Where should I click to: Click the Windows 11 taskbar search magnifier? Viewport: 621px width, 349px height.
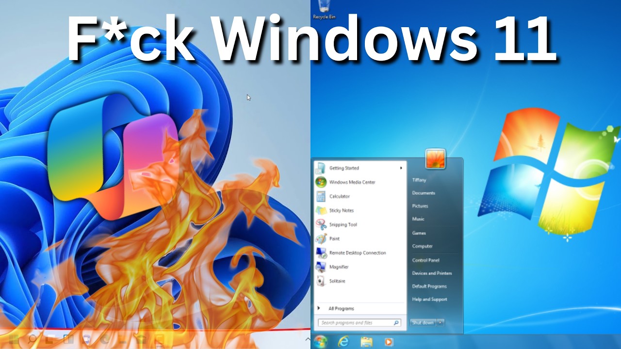[x=32, y=340]
